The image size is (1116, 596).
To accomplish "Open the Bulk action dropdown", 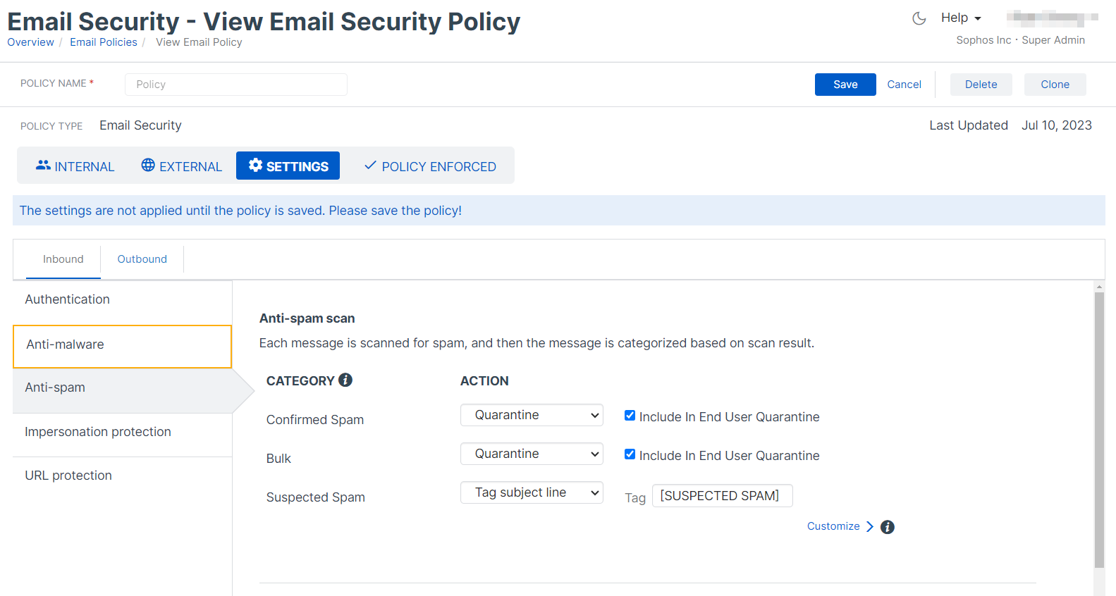I will [x=532, y=454].
